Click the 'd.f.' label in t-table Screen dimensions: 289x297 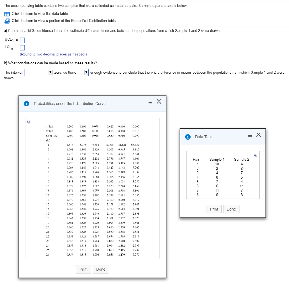click(x=48, y=140)
